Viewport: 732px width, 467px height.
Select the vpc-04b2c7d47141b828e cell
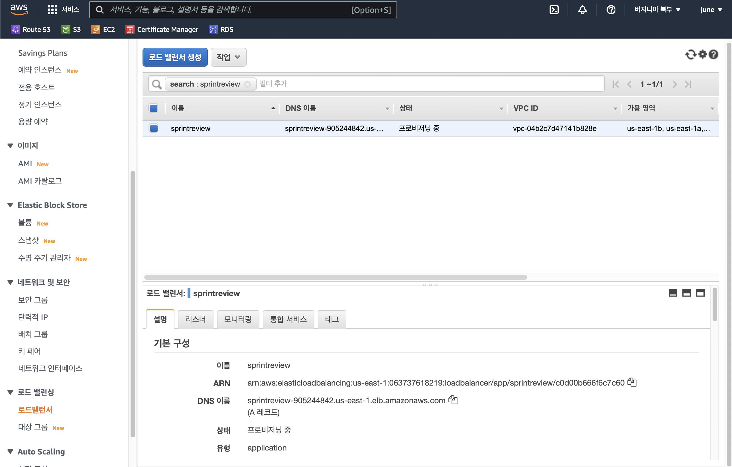pos(554,128)
